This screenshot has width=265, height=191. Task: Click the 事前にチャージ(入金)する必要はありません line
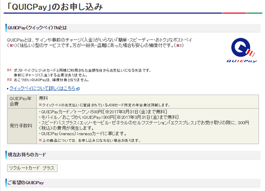(x=50, y=75)
